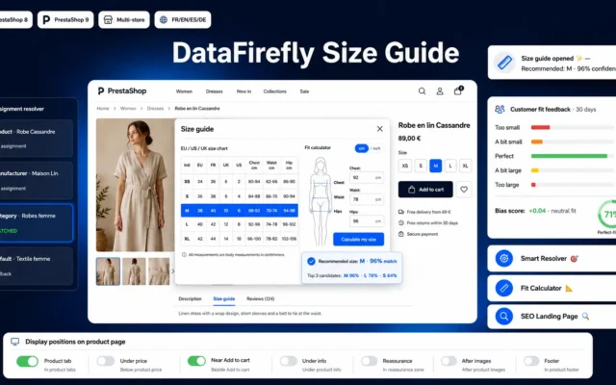Viewport: 616px width, 385px height.
Task: Click the Perfect green feedback bar
Action: 569,156
